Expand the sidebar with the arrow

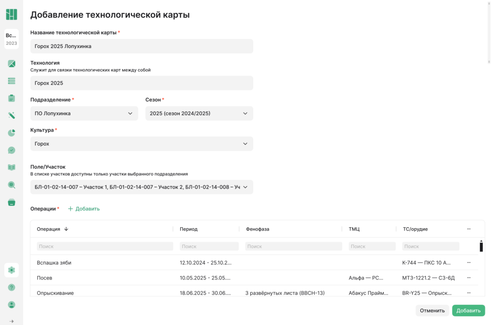(12, 321)
